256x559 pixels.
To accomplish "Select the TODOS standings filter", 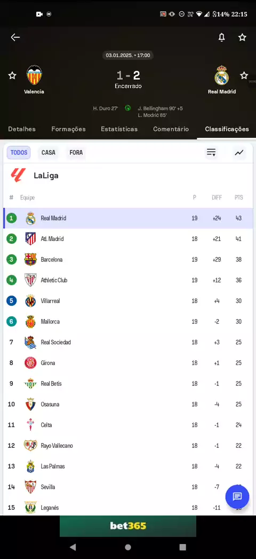I will (x=19, y=153).
